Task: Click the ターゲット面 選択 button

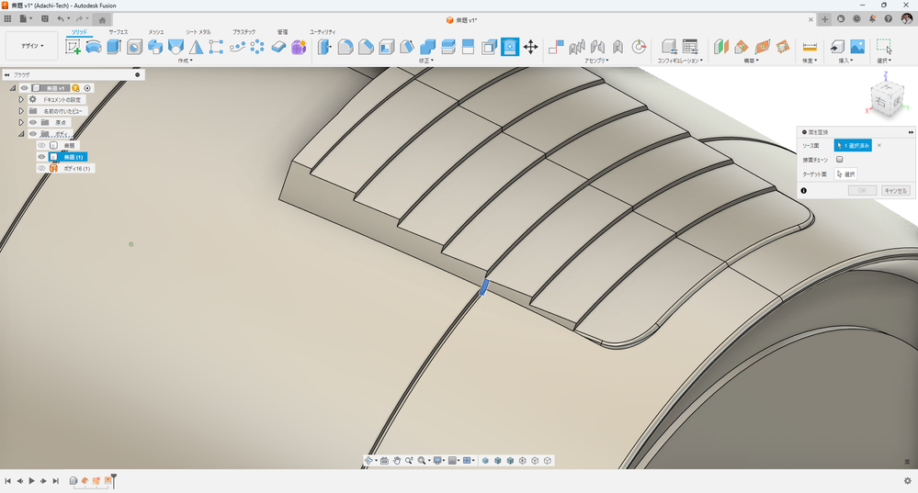Action: point(845,174)
